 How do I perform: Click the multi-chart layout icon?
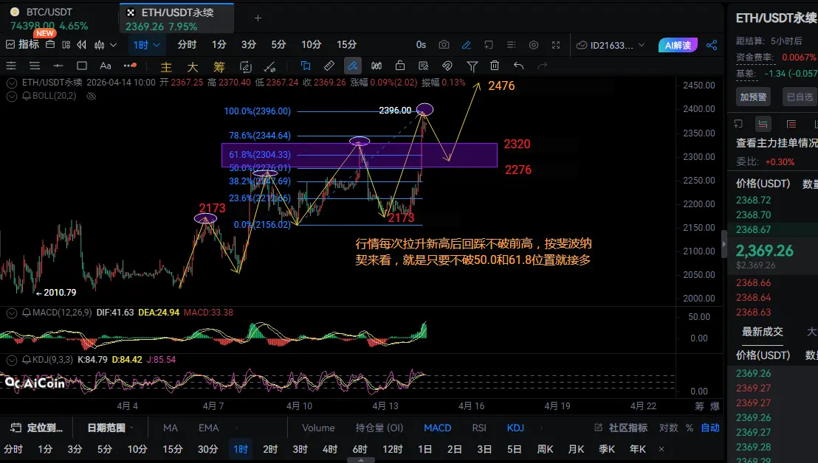[66, 45]
